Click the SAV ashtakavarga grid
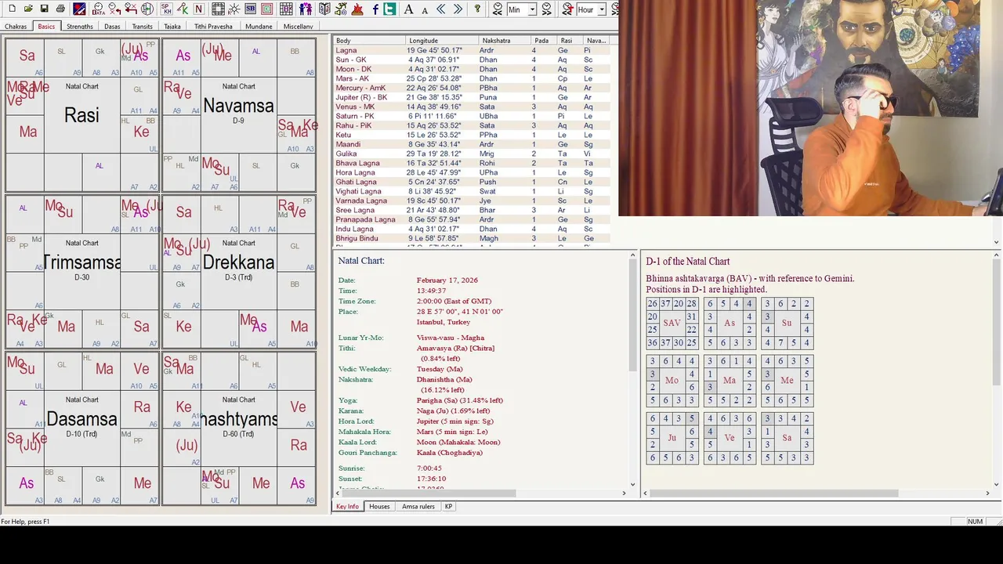 [672, 323]
